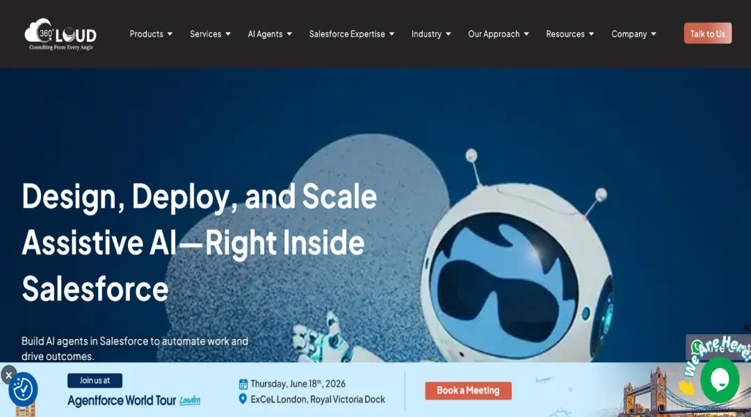Open the Industry menu
Screen dimensions: 751x417
[x=426, y=34]
